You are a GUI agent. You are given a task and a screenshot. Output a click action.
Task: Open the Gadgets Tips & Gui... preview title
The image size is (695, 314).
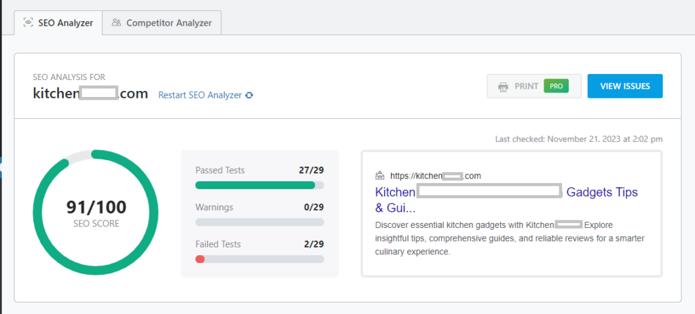point(601,192)
